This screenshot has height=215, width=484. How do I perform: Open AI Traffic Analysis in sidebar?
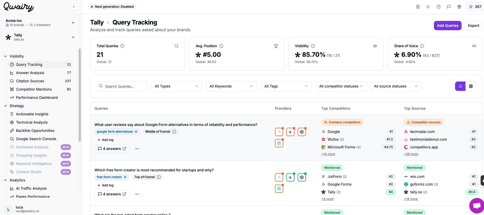point(40,188)
